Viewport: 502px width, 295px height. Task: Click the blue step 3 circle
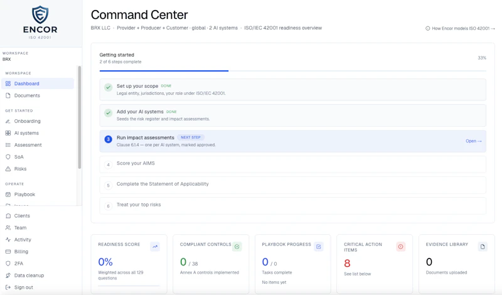click(x=108, y=139)
